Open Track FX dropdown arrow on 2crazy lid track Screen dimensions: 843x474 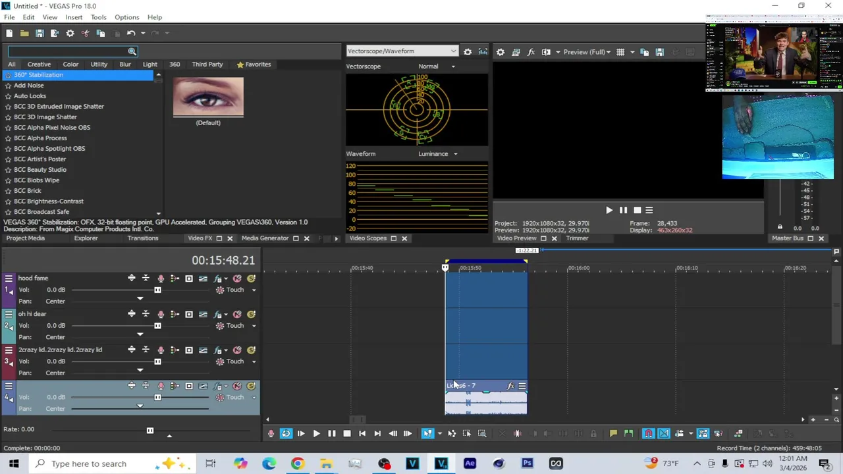point(226,350)
